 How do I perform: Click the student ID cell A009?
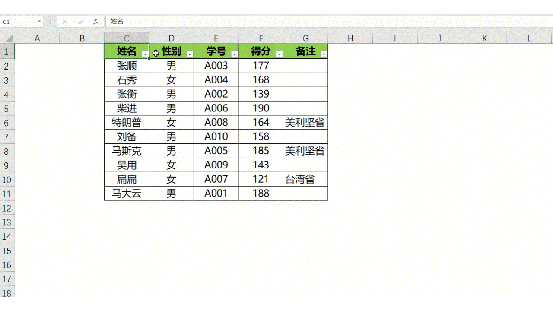click(216, 165)
